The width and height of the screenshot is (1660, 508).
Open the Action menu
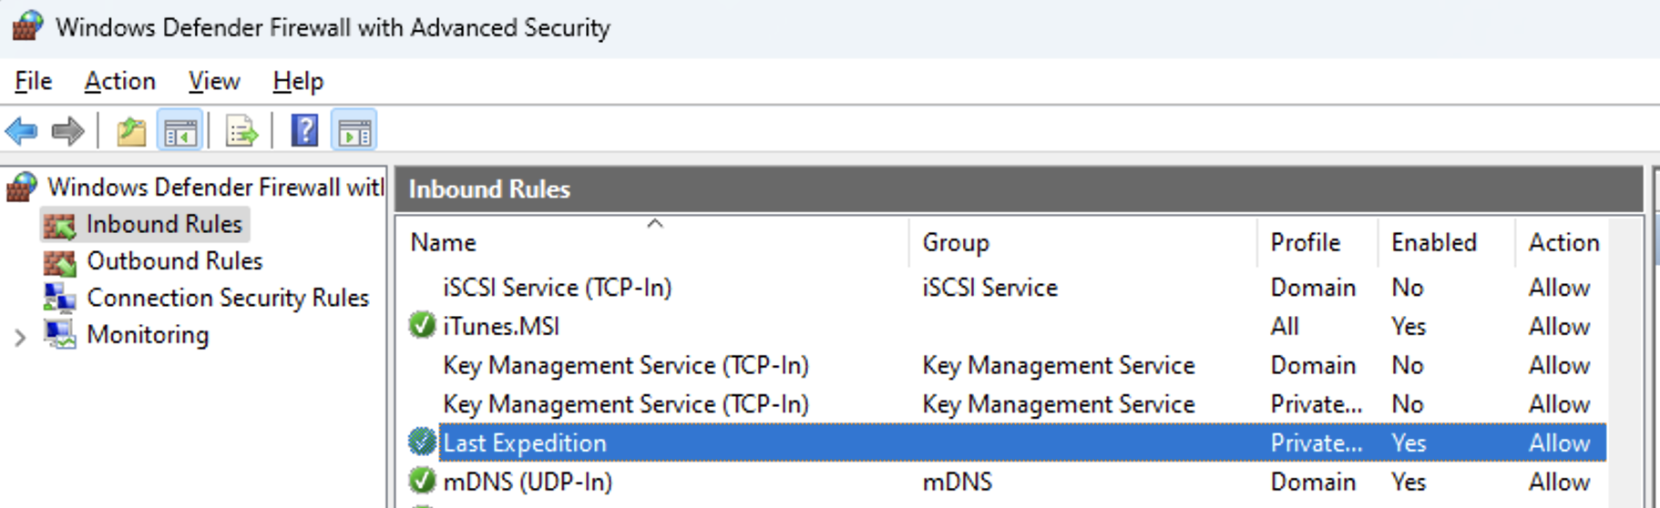click(x=119, y=81)
